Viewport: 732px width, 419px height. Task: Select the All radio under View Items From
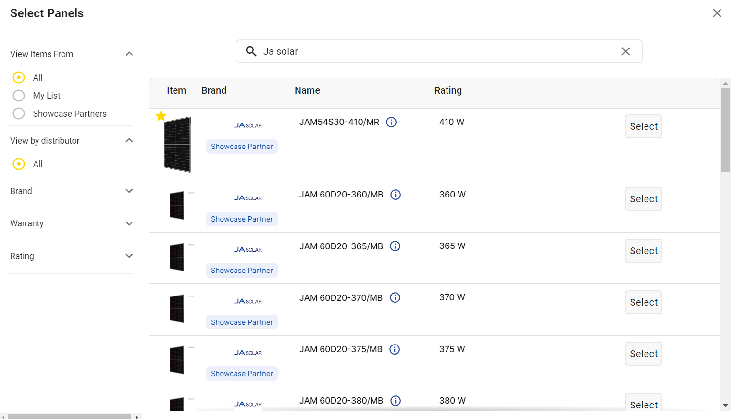[x=19, y=77]
